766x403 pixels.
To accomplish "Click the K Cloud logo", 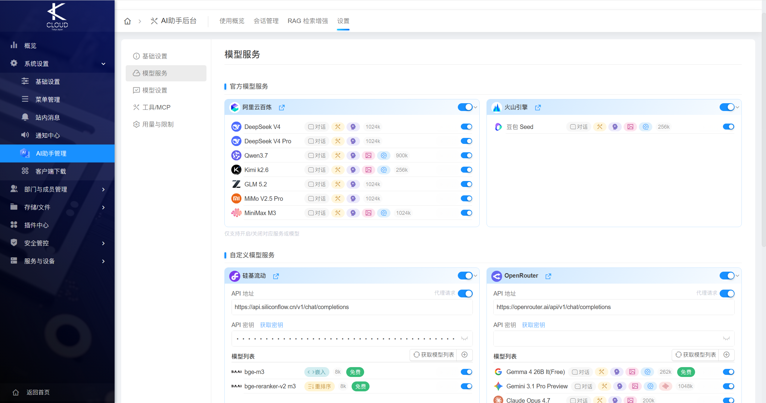I will pyautogui.click(x=57, y=16).
